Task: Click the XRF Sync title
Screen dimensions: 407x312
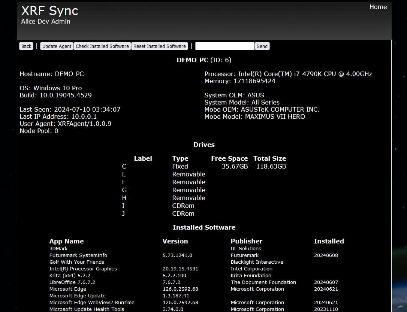Action: pos(49,11)
